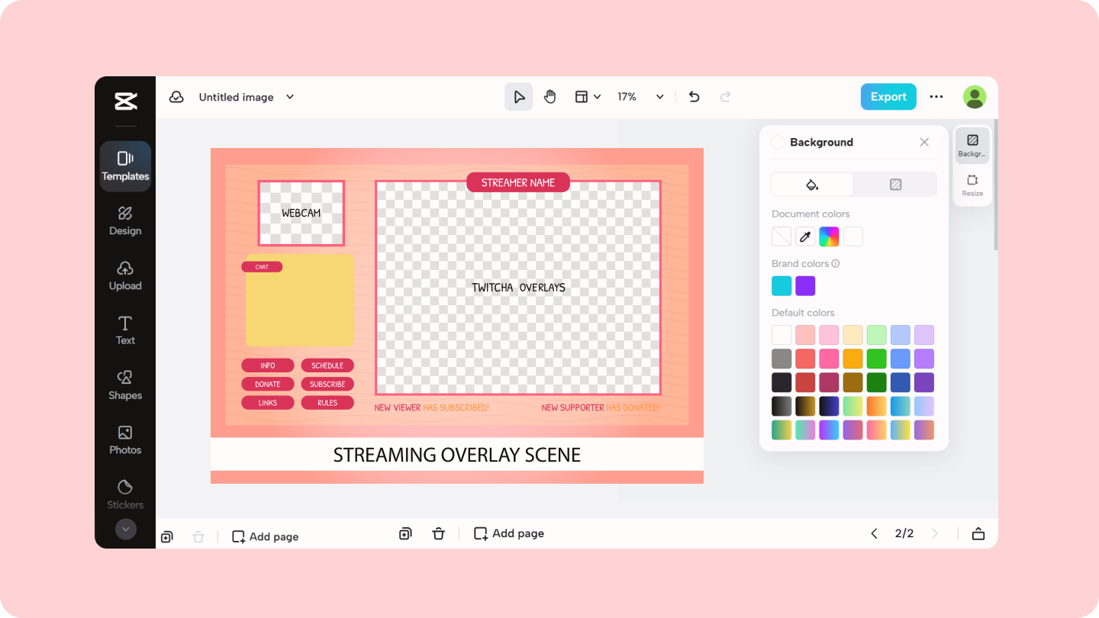Open the Stickers panel

[124, 494]
